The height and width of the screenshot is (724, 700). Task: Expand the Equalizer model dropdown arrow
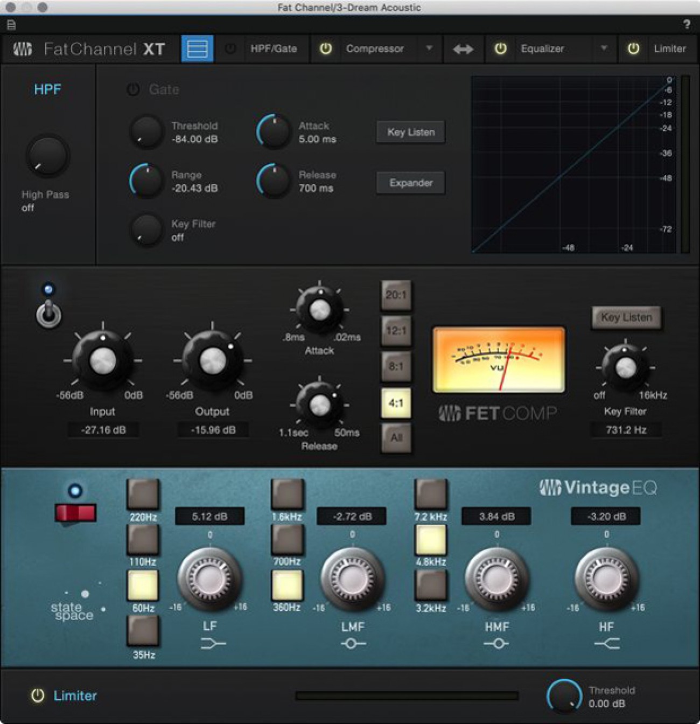click(x=604, y=48)
